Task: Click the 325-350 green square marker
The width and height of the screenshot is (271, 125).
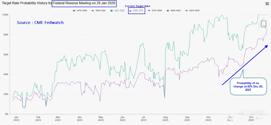Action: coord(112,11)
